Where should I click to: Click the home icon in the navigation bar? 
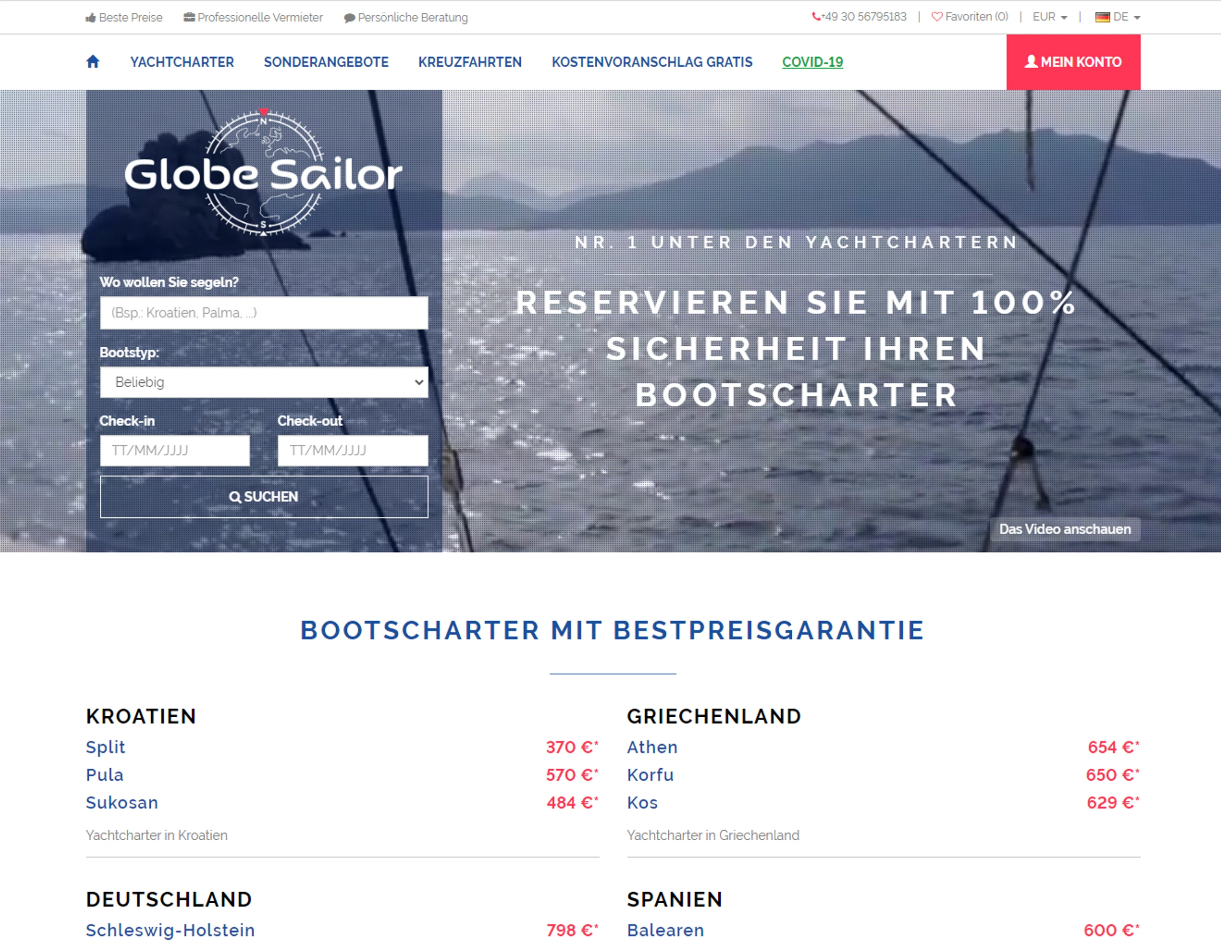(x=93, y=62)
